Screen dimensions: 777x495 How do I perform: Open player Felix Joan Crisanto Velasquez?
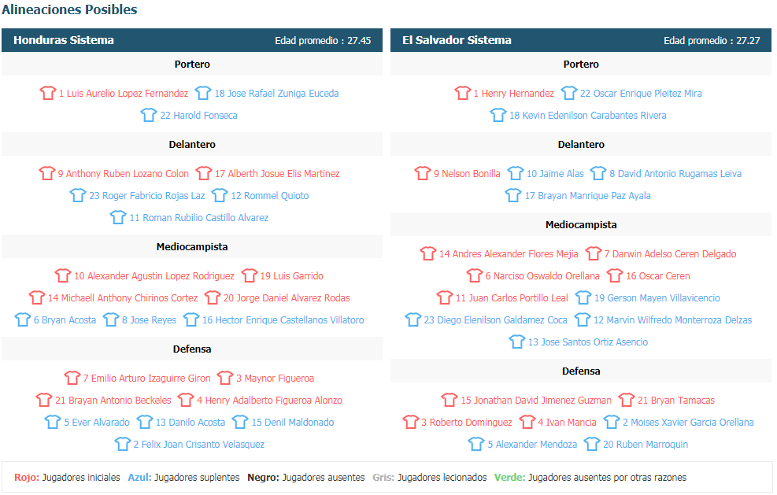(198, 445)
